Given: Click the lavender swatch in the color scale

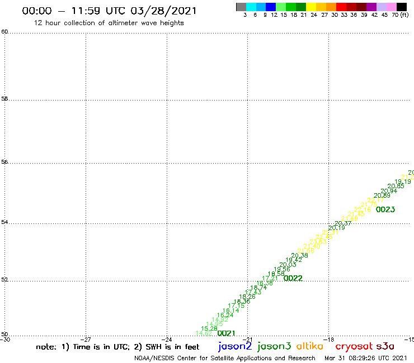Looking at the screenshot, I should click(x=381, y=7).
